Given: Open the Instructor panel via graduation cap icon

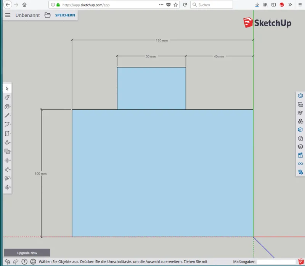Looking at the screenshot, I should (300, 112).
